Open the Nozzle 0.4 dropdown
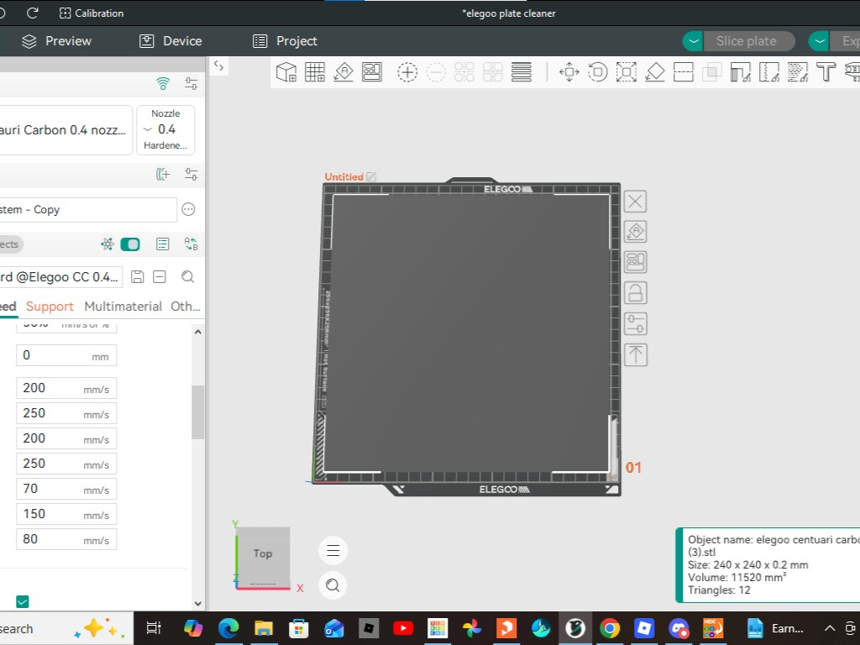The height and width of the screenshot is (645, 860). [165, 130]
